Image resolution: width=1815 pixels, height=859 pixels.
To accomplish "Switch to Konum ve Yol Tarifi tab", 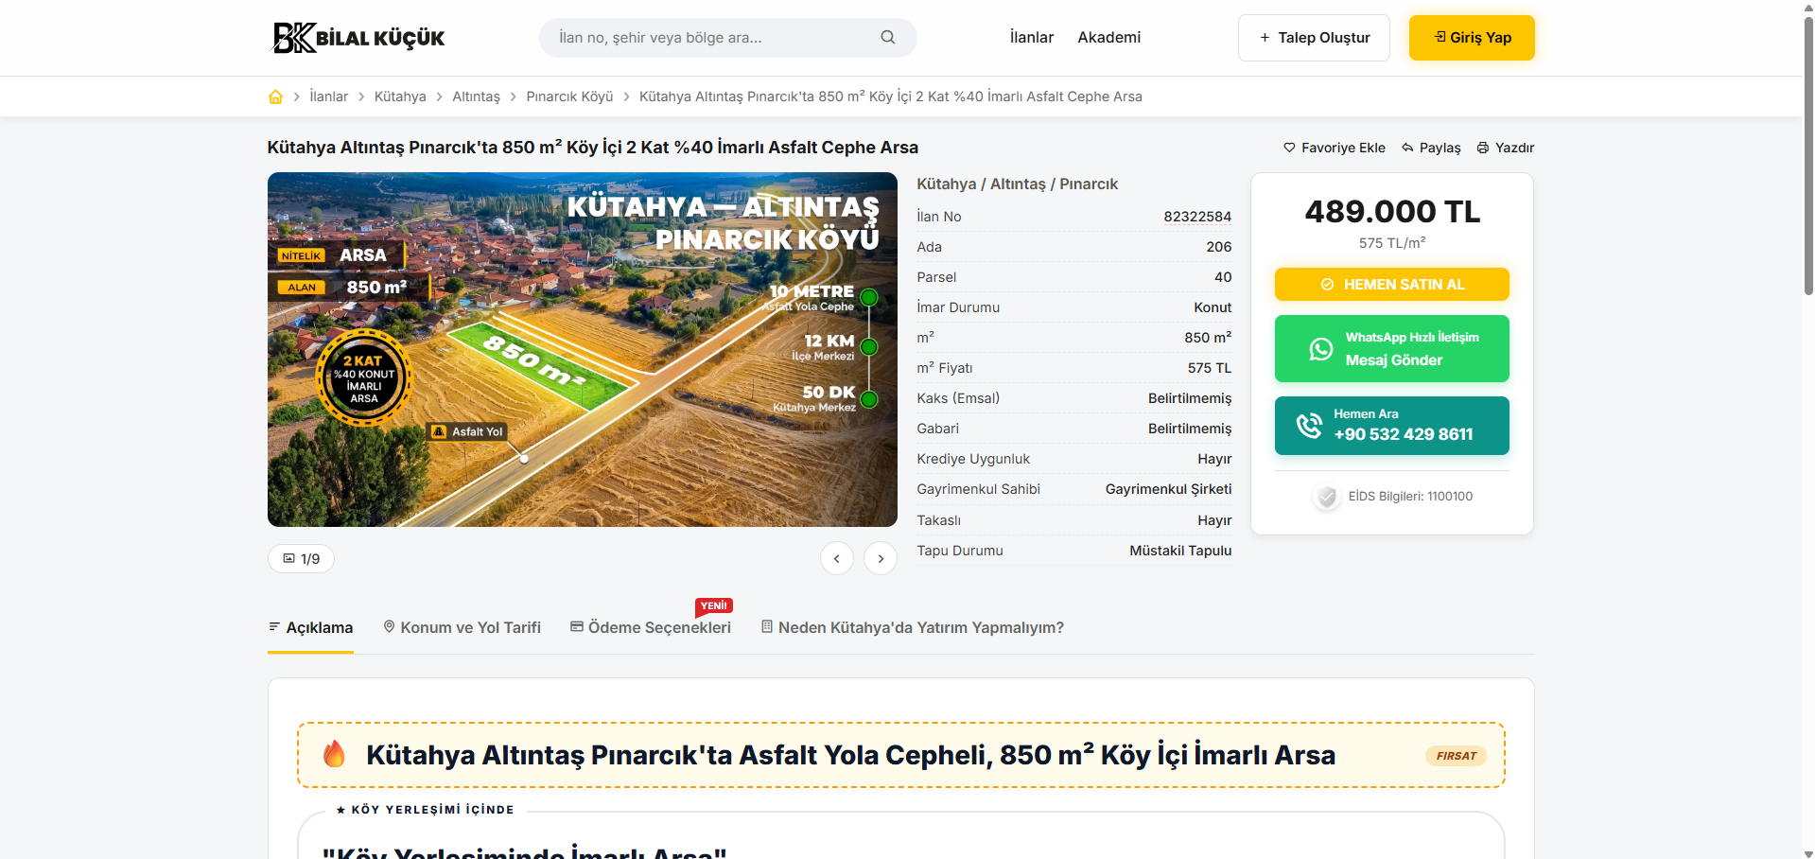I will [x=462, y=628].
